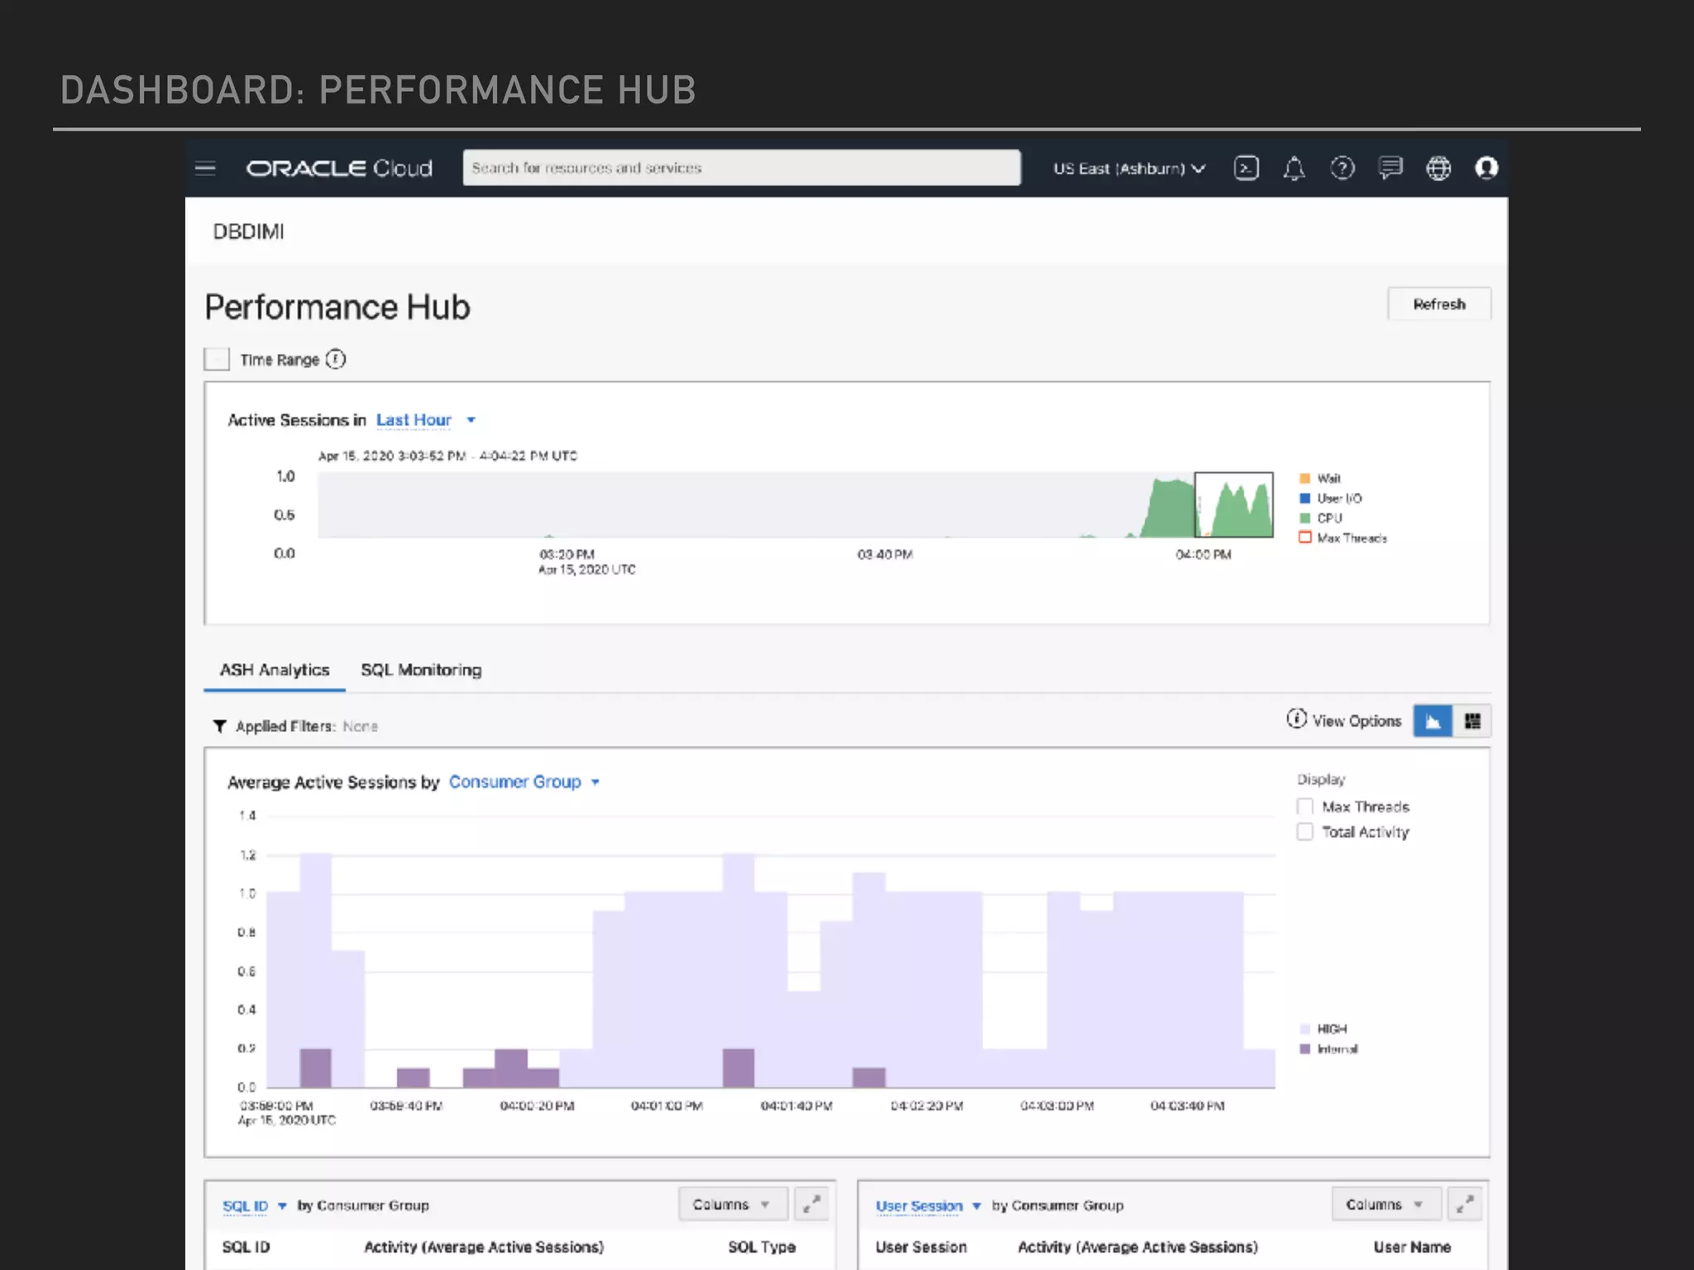Open the Cloud Shell terminal icon
This screenshot has height=1270, width=1694.
(1246, 169)
